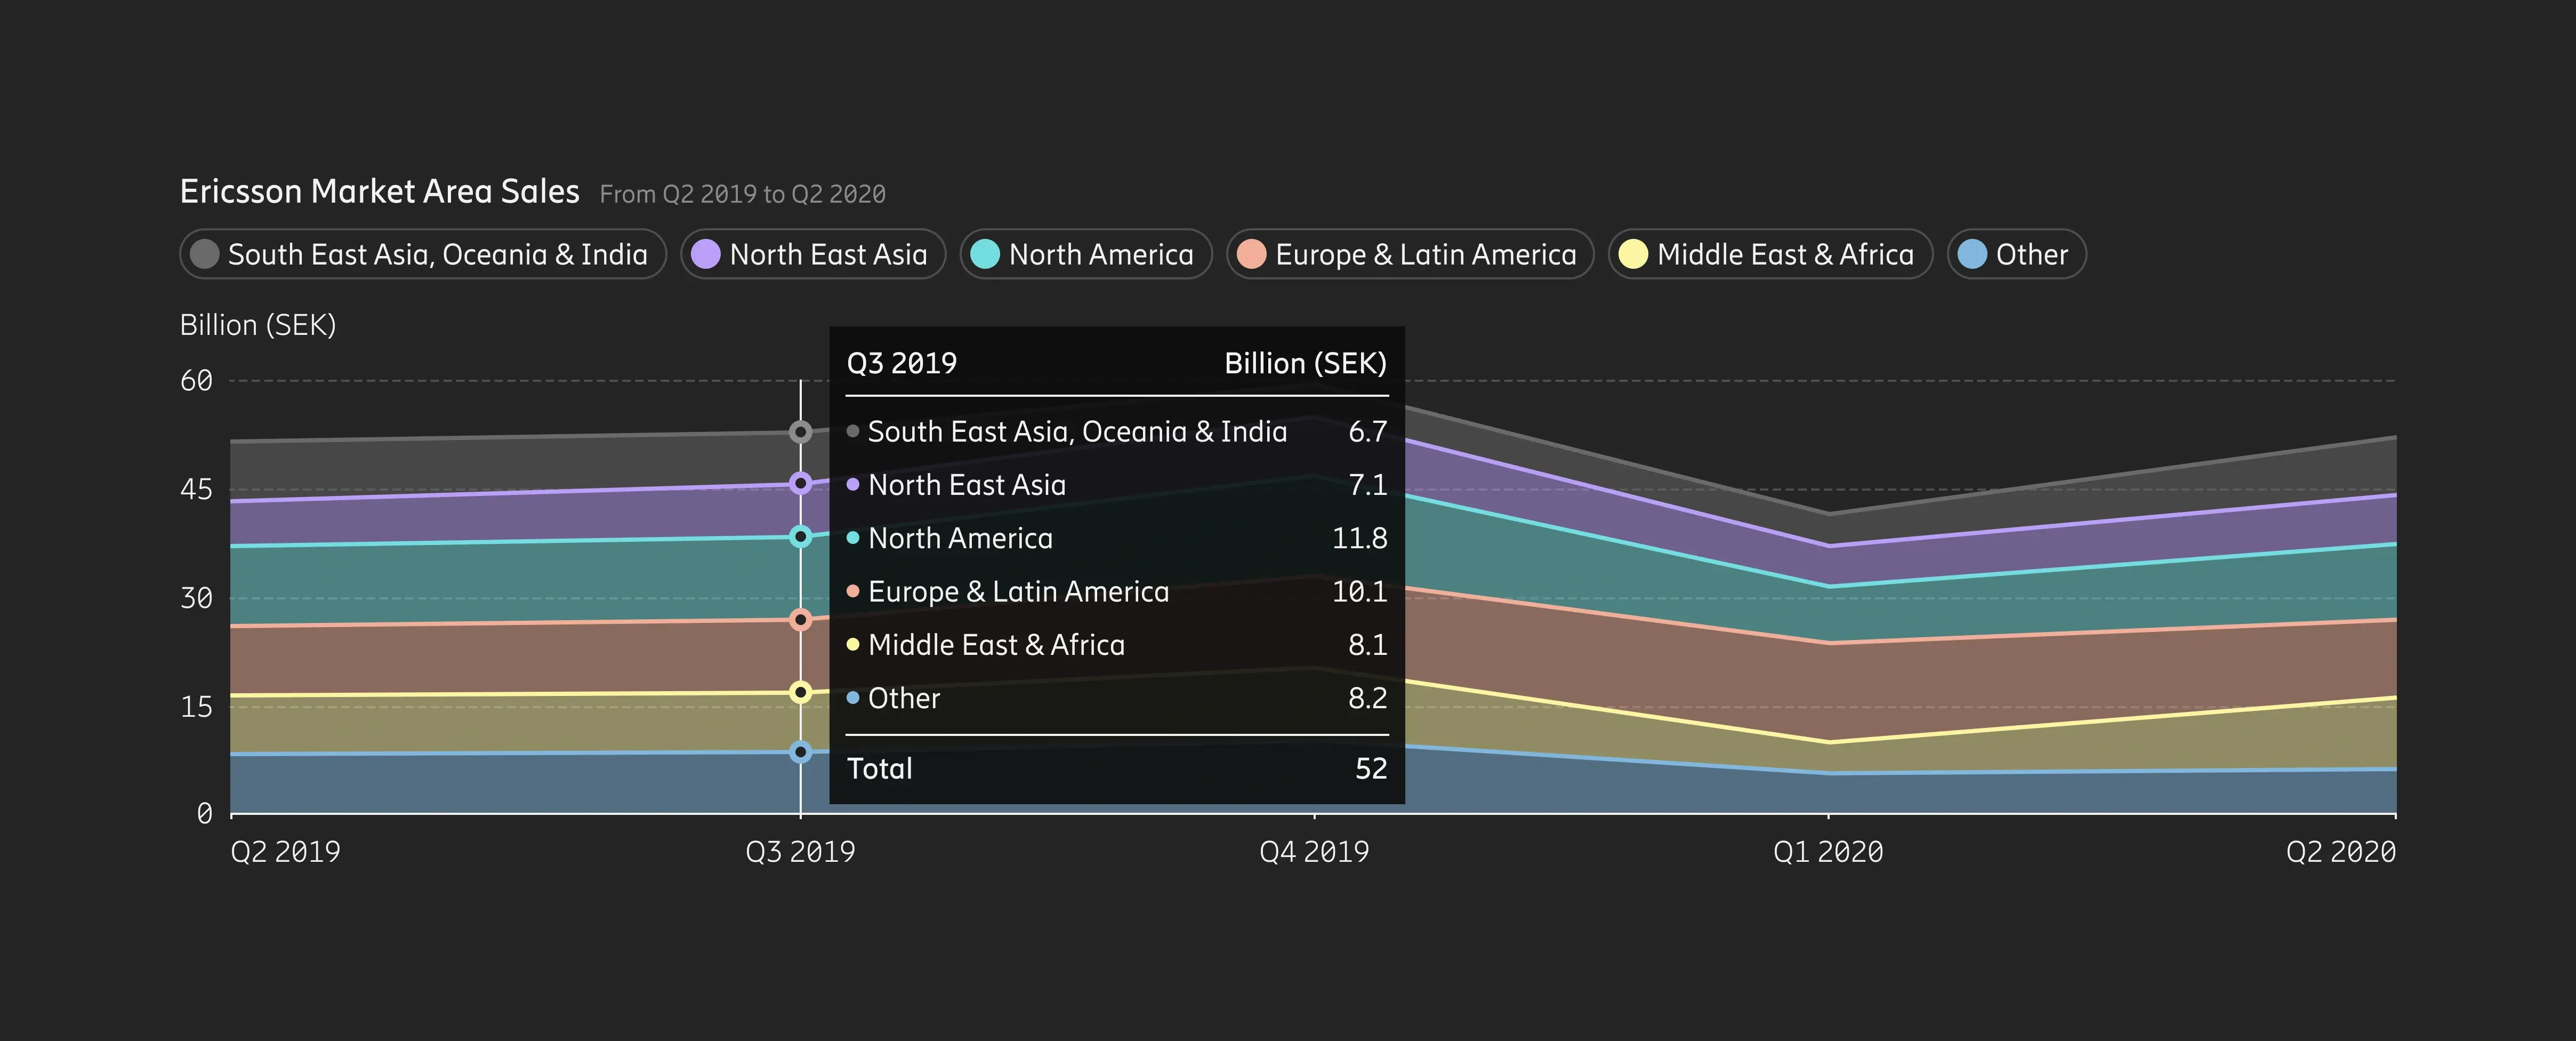The image size is (2576, 1041).
Task: Toggle the Other series legend pill
Action: pyautogui.click(x=2016, y=254)
